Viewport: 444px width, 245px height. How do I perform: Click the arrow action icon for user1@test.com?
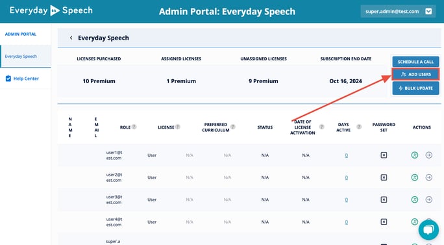(x=428, y=155)
